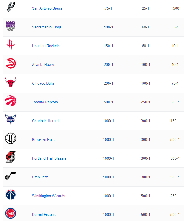Click the Detroit Pistons logo

[x=11, y=213]
